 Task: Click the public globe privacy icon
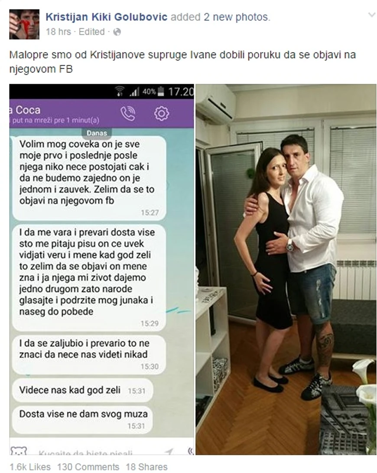coord(117,32)
